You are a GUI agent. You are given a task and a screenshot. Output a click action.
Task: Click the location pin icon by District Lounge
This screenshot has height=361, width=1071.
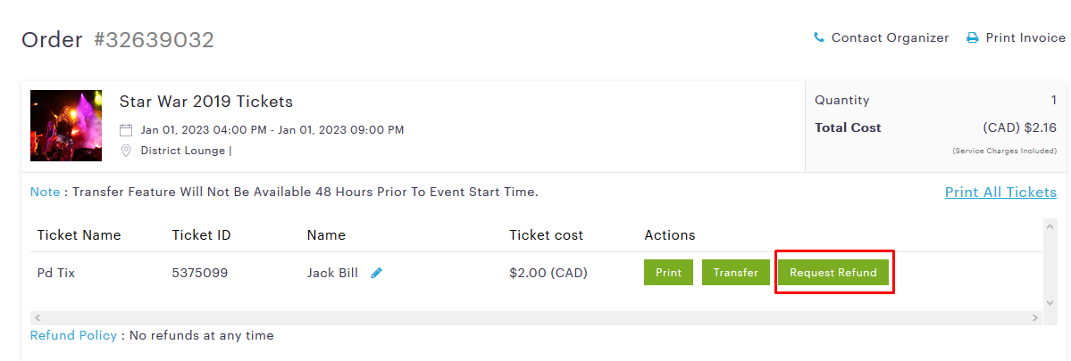(126, 151)
